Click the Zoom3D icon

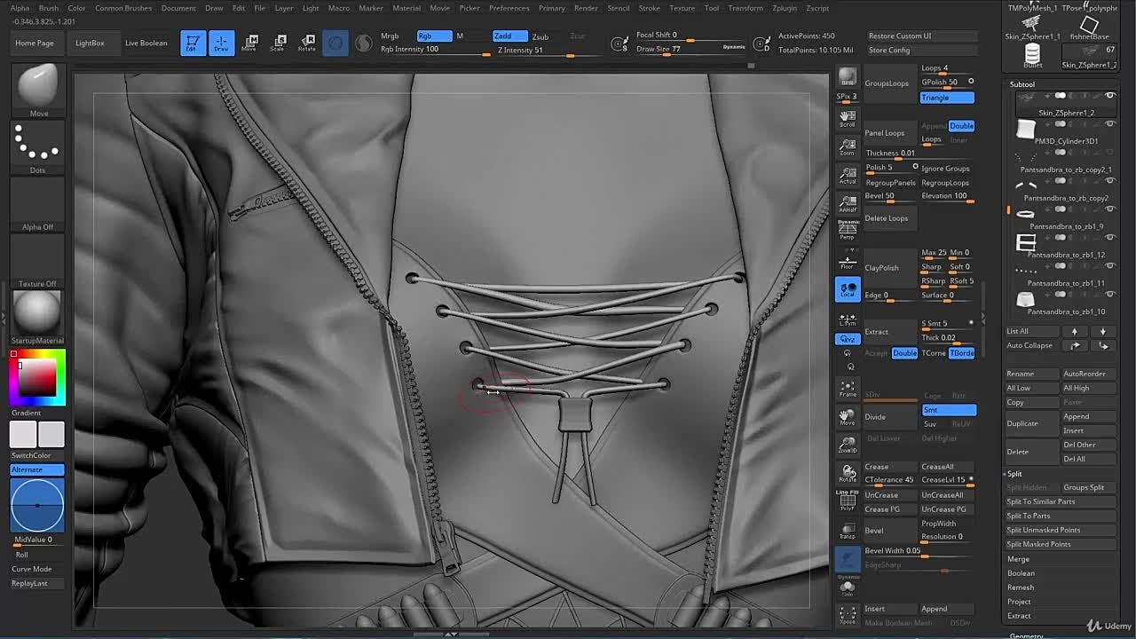click(848, 444)
